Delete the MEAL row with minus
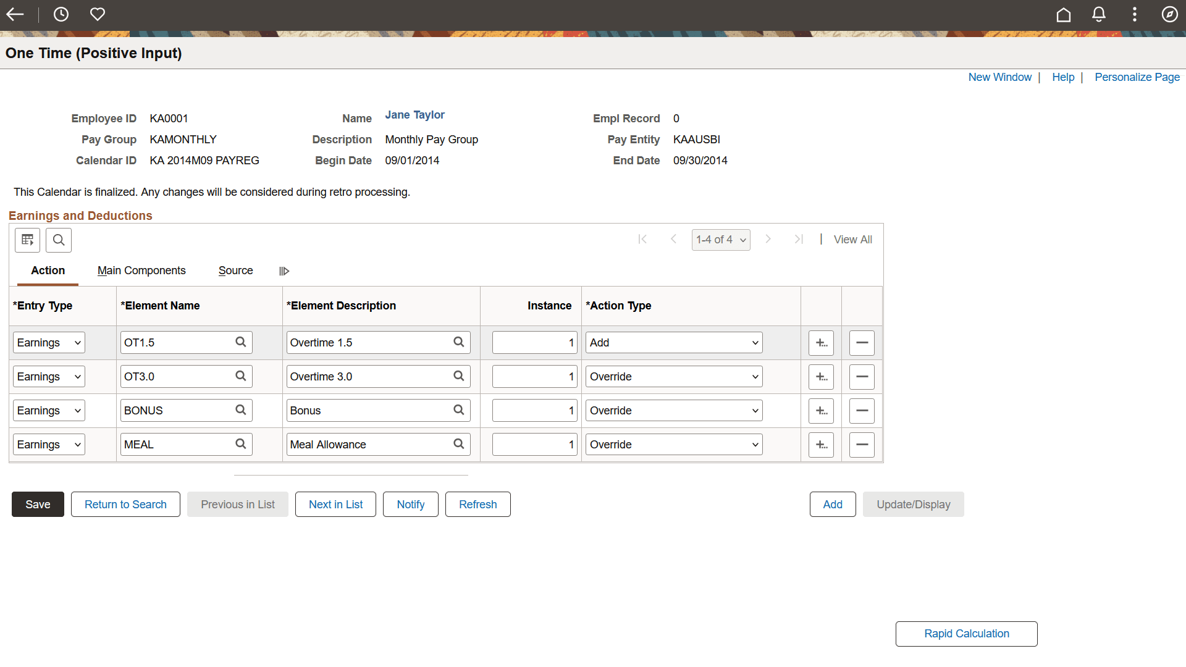Screen dimensions: 1186x667 pos(862,445)
